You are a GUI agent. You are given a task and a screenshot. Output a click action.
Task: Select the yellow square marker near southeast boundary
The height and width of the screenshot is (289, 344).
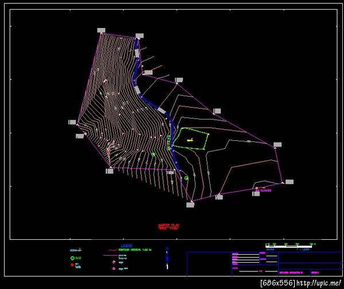[x=257, y=188]
